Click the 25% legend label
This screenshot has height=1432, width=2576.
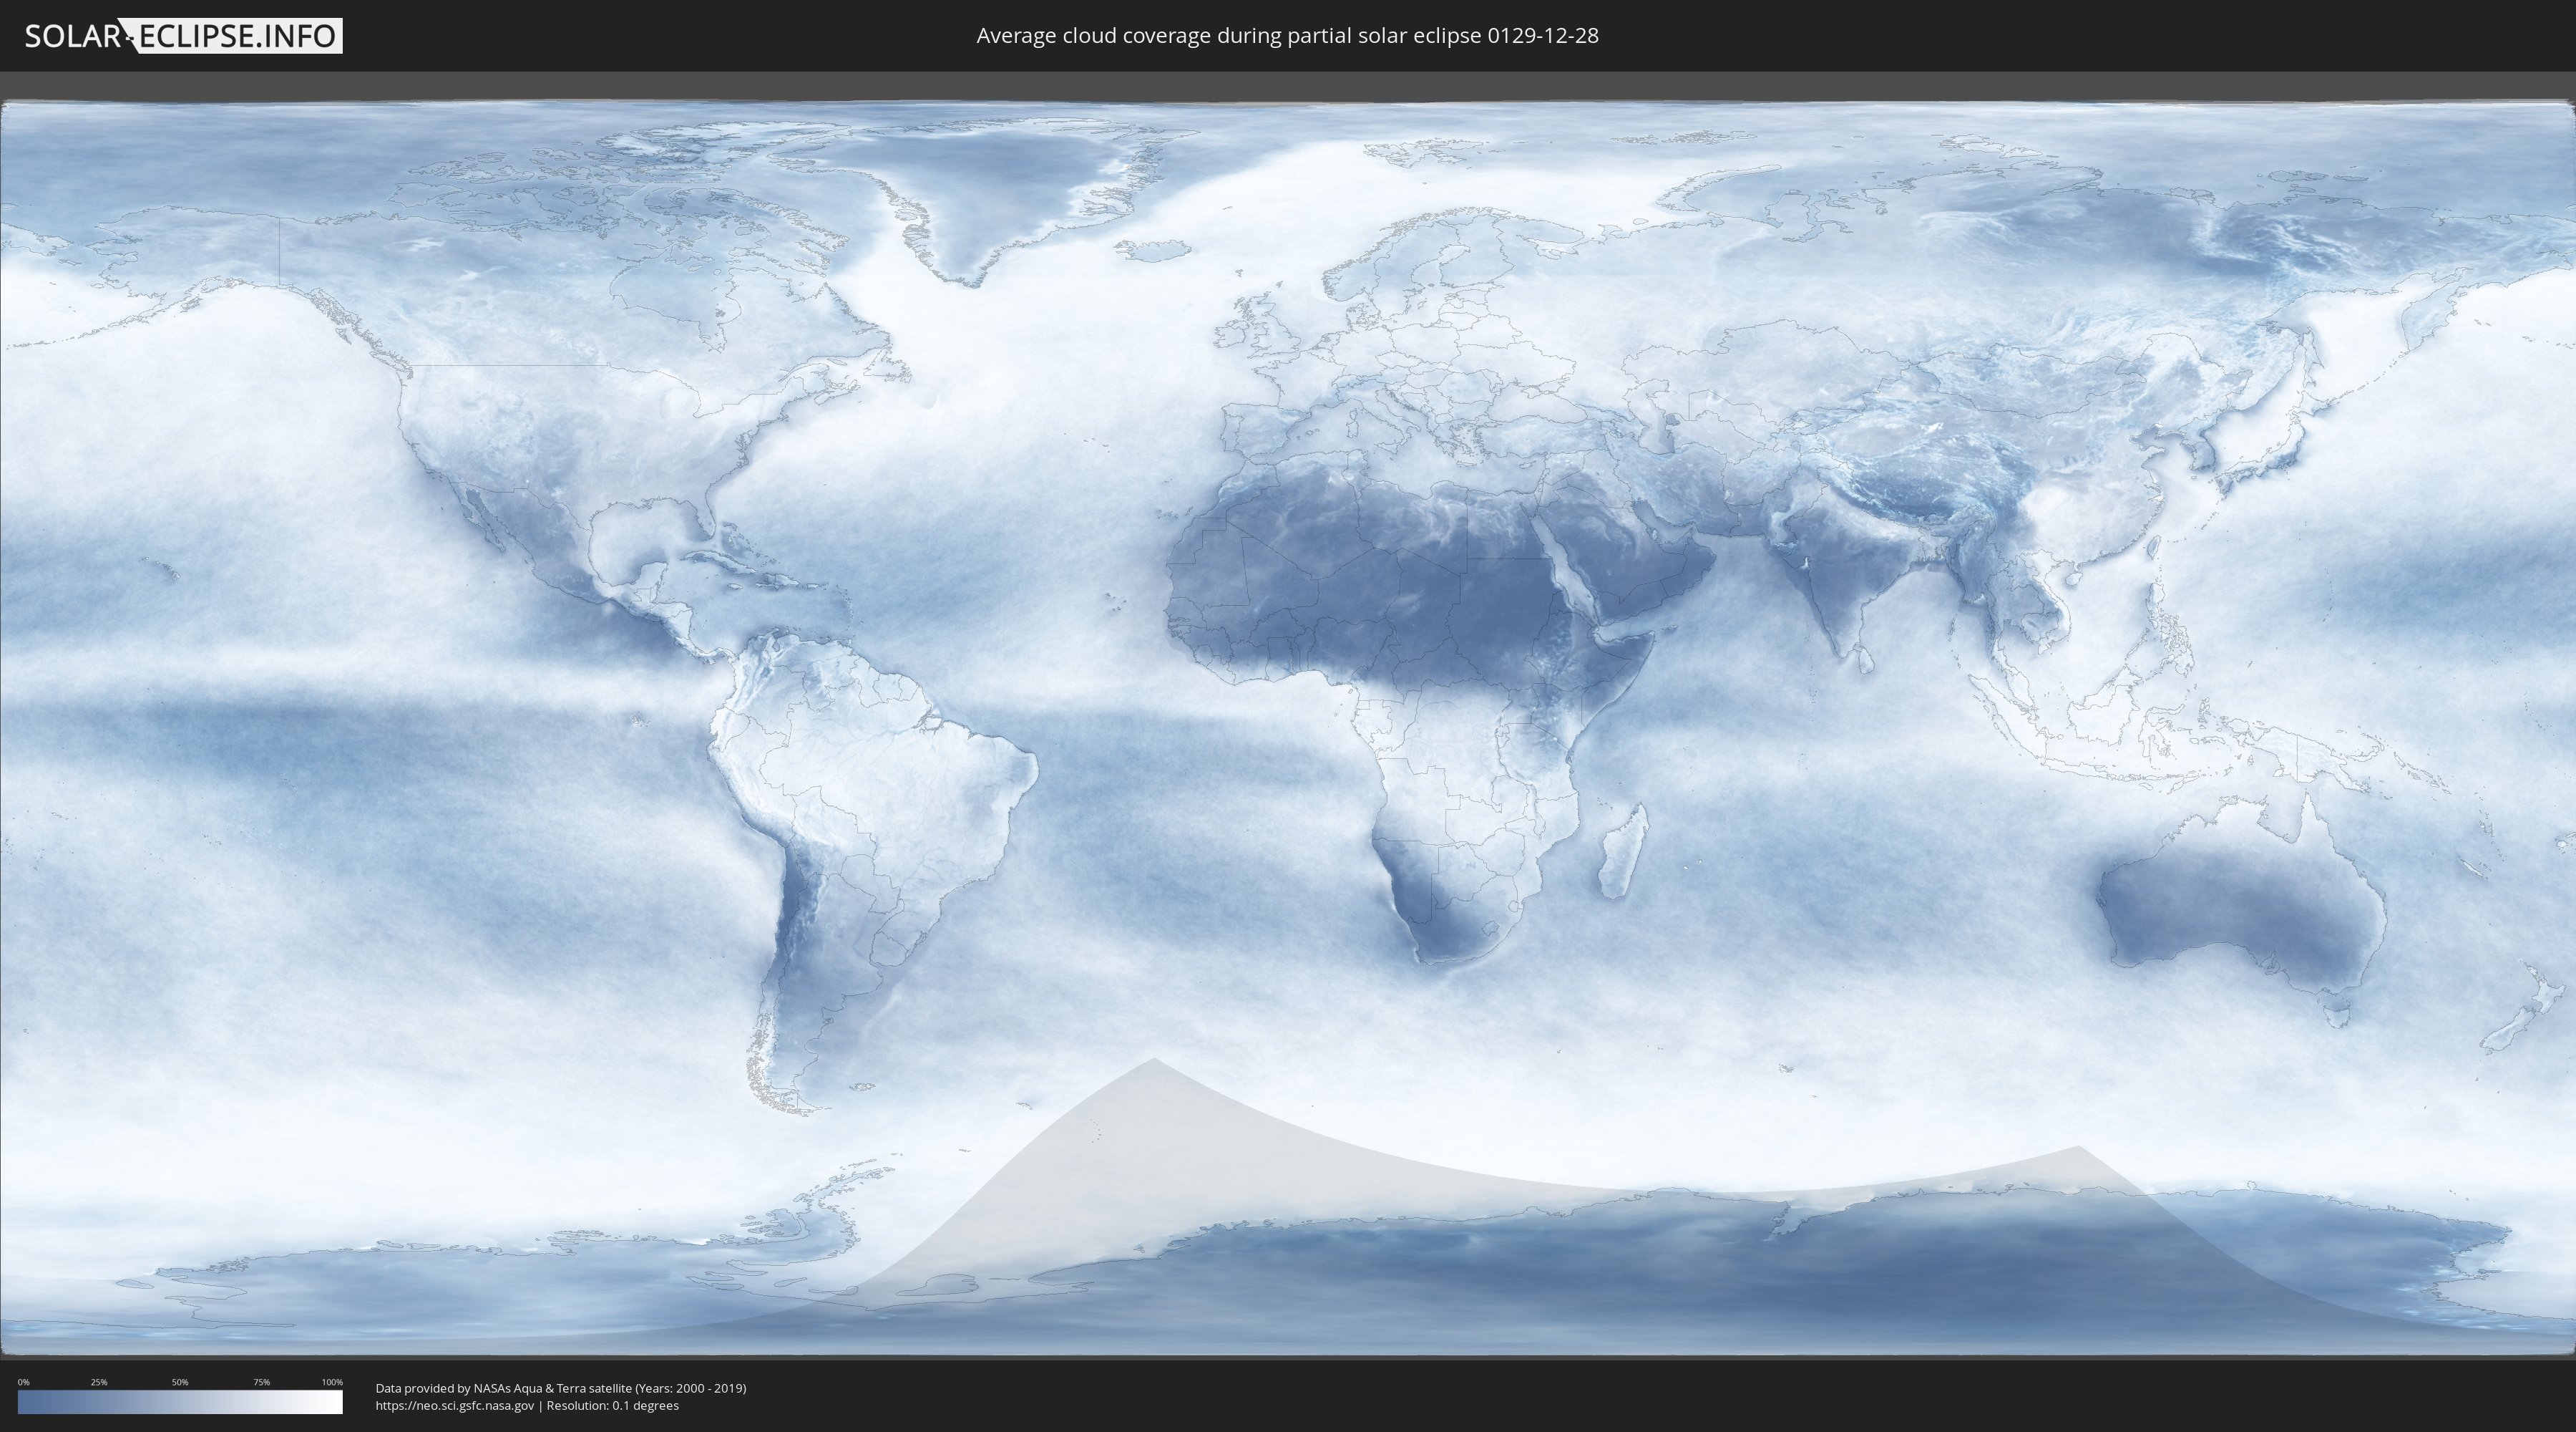pos(99,1382)
